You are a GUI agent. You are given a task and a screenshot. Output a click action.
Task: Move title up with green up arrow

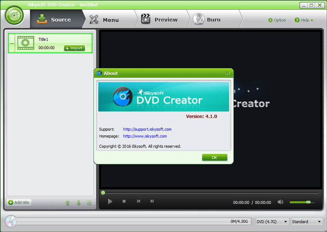click(x=68, y=203)
